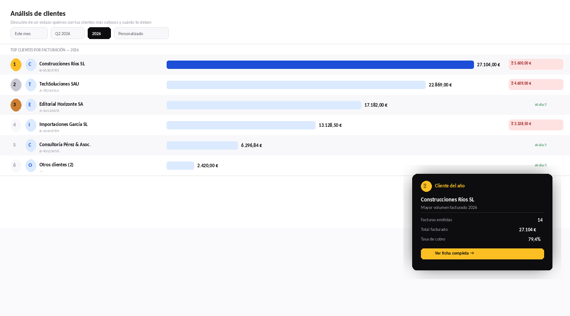Click 'Total facturado' label in card
The height and width of the screenshot is (316, 570).
click(434, 230)
